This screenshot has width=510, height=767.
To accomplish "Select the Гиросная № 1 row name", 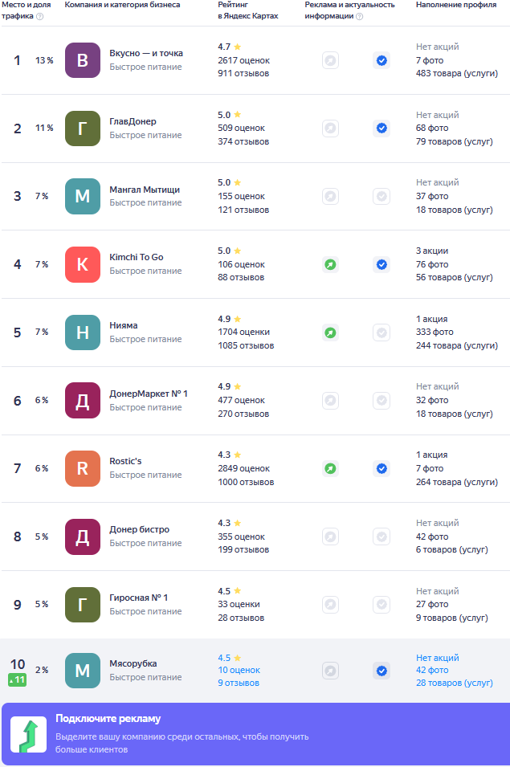I will tap(139, 598).
